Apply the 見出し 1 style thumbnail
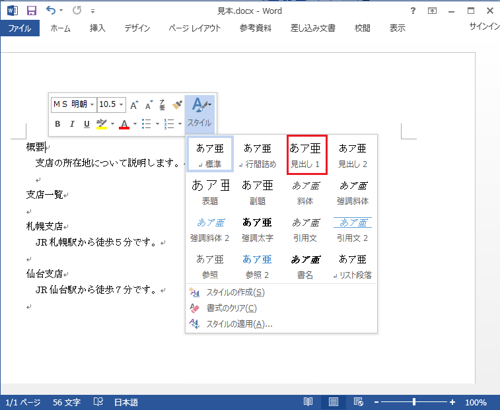Image resolution: width=500 pixels, height=410 pixels. 306,155
